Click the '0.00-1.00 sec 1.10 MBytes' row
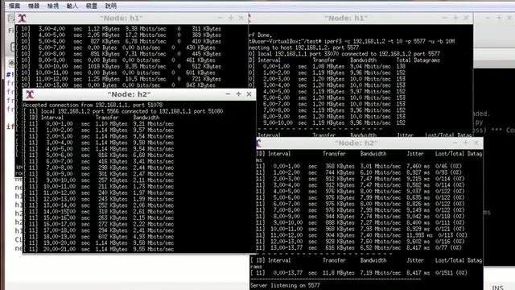The height and width of the screenshot is (290, 515). click(99, 124)
